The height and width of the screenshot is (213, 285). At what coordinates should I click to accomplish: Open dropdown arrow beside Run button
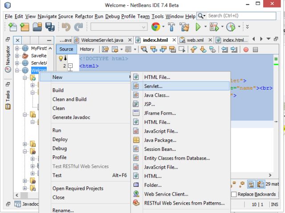[x=205, y=27]
